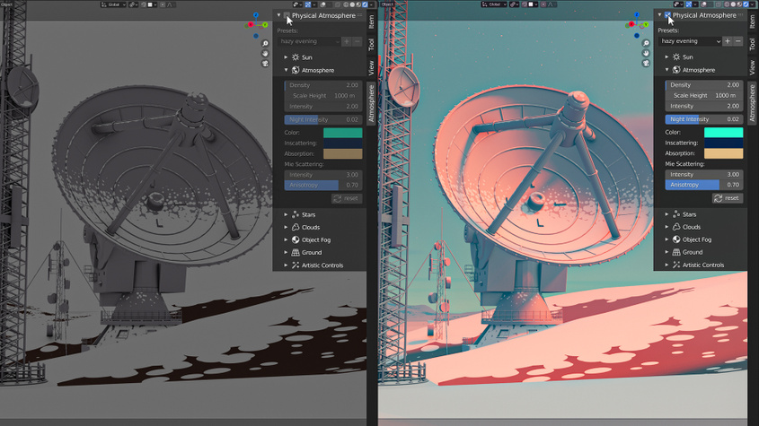Switch to View tab in right sidebar
Screen dimensions: 759x426
click(752, 66)
